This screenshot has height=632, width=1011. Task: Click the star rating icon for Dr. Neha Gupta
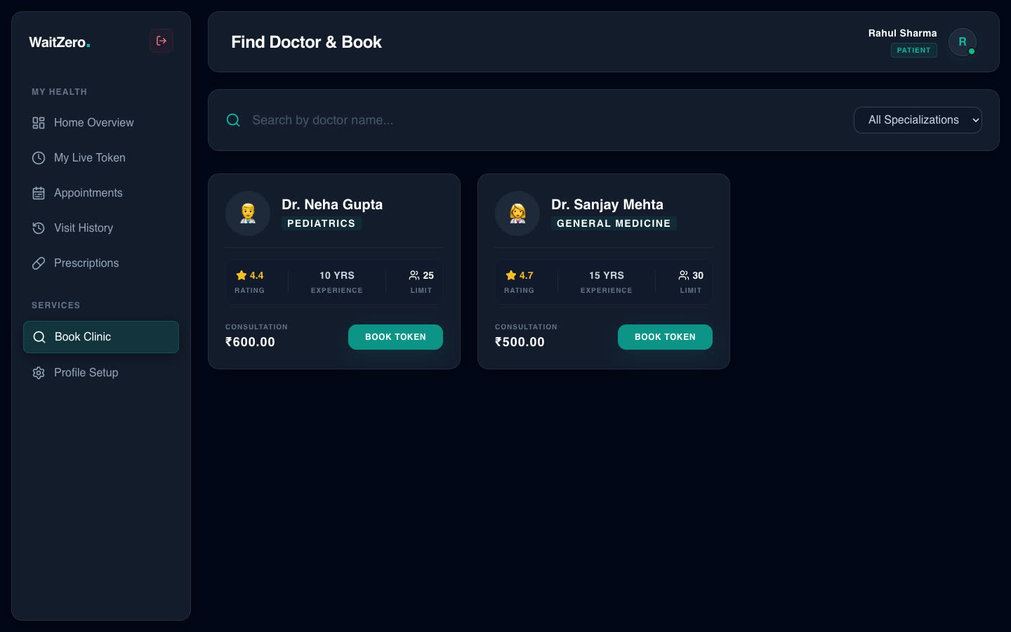pos(242,275)
